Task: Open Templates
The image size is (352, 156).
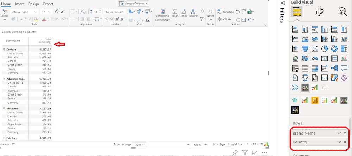Action: click(x=226, y=12)
